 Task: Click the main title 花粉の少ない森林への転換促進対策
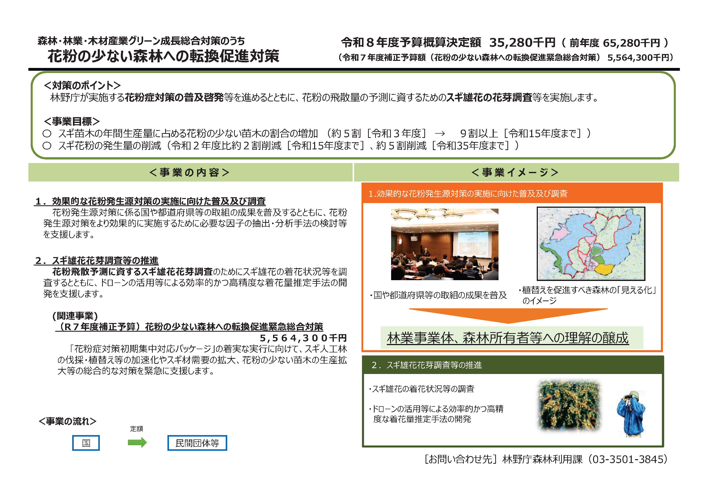tap(163, 56)
